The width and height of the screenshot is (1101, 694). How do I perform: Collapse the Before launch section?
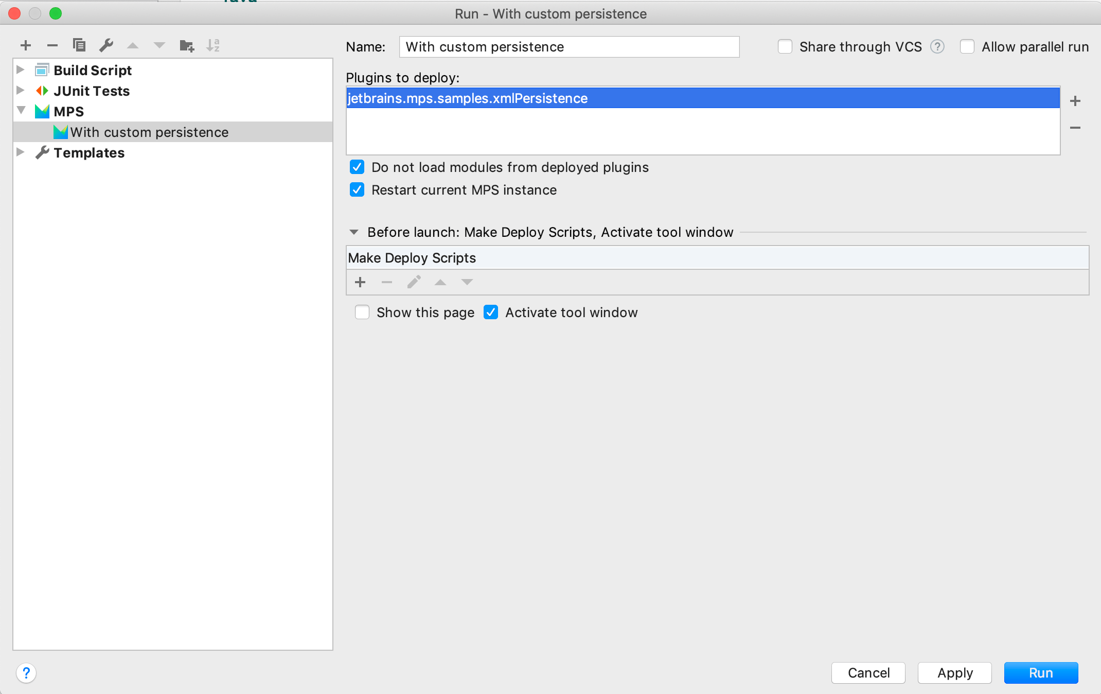pyautogui.click(x=354, y=232)
